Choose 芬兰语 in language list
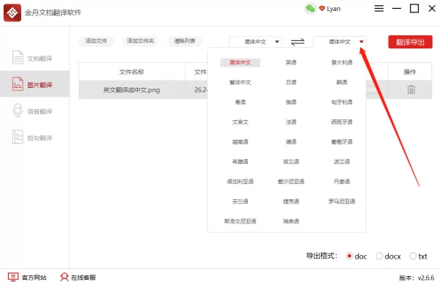Screen dimensions: 440x285 [241, 201]
